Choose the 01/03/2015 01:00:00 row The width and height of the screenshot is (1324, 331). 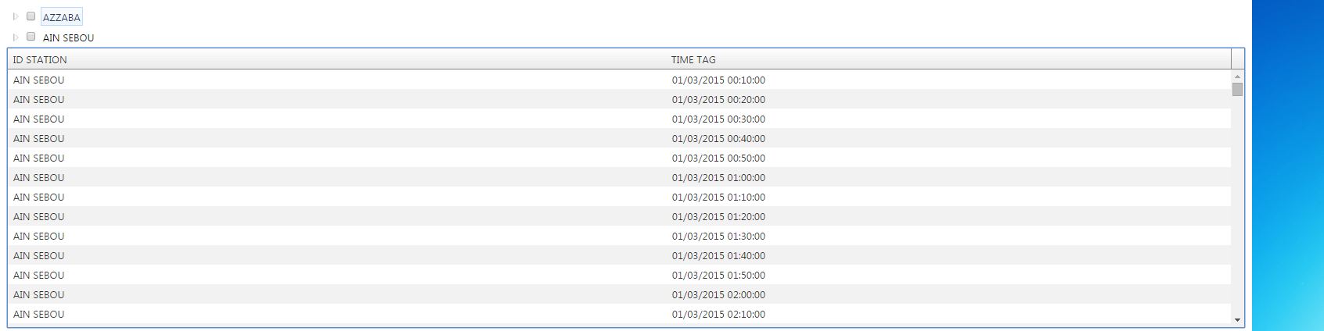[718, 177]
